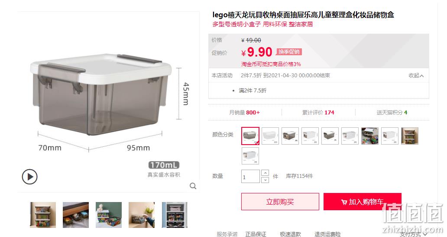The image size is (447, 237).
Task: Click 立即购买 buy now button
Action: pyautogui.click(x=280, y=202)
